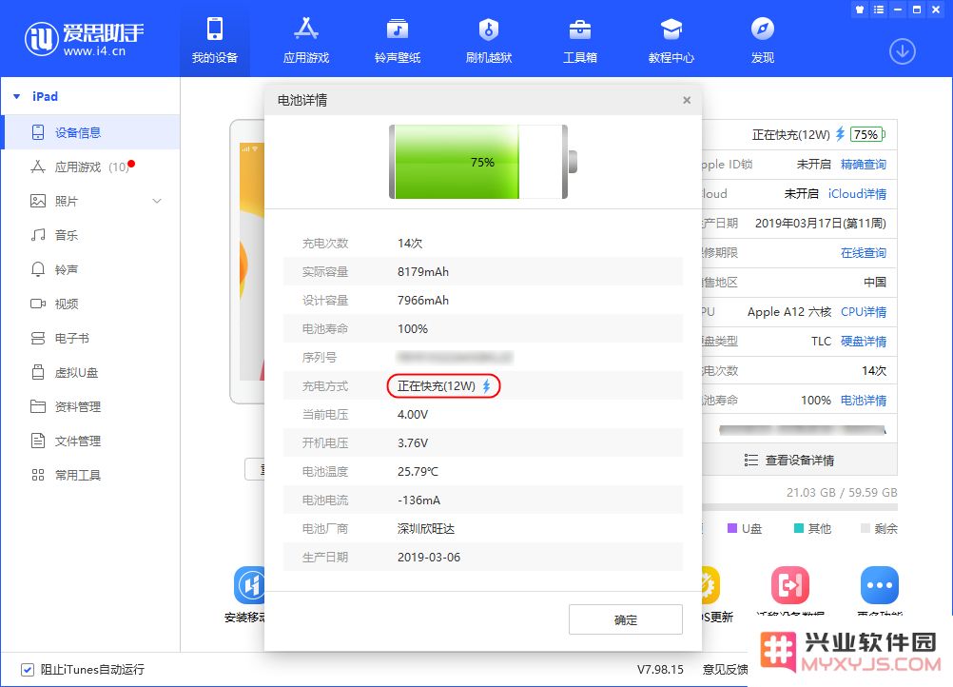Screen dimensions: 953x687
Task: Click the storage usage bar
Action: click(799, 506)
